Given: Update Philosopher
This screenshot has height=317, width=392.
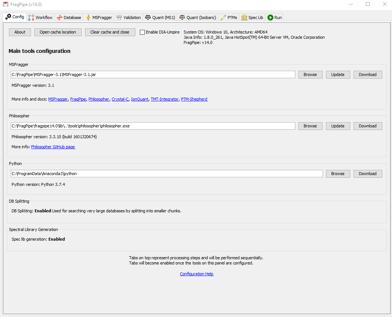Looking at the screenshot, I should pos(338,126).
